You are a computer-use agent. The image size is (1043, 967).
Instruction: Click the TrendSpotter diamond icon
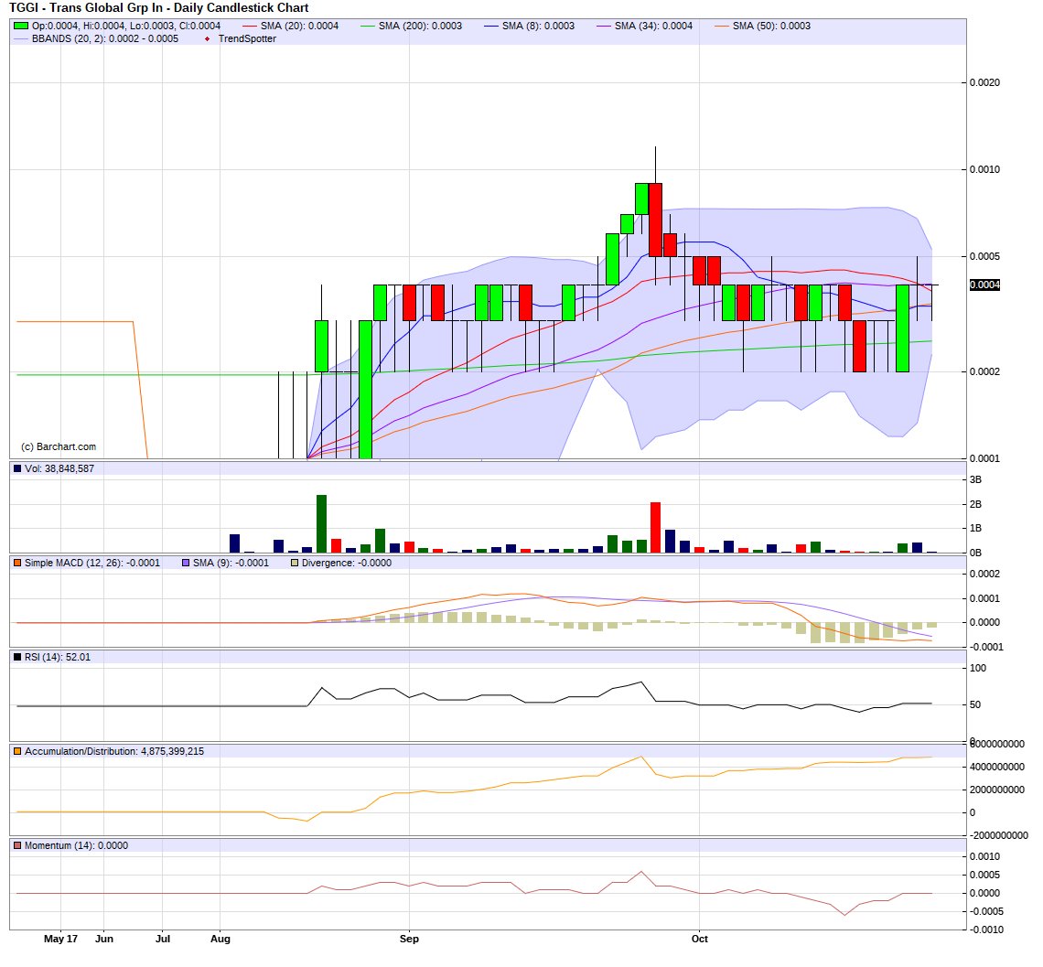207,39
